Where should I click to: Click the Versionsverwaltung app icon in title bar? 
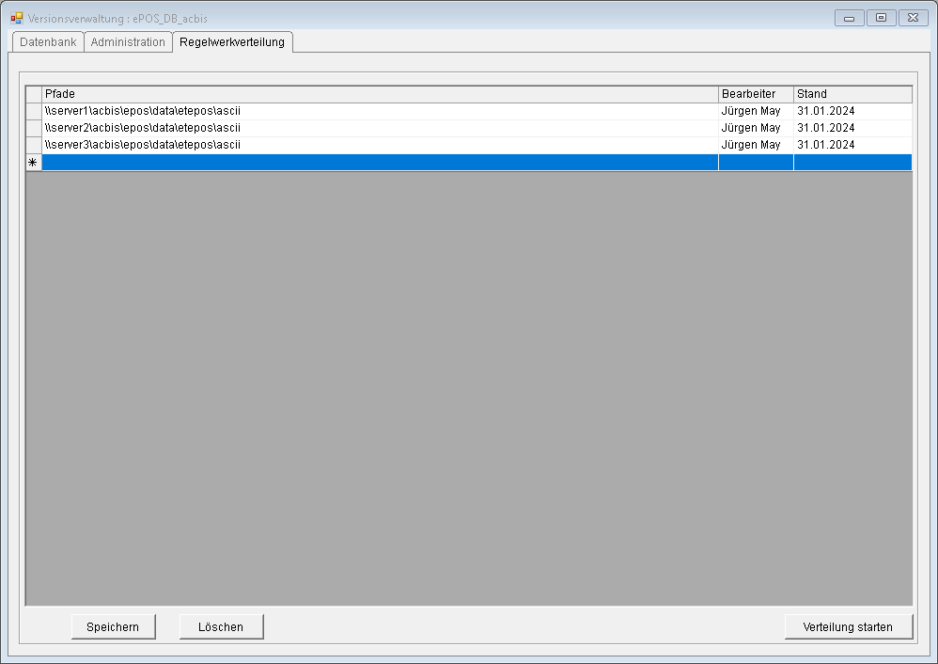[x=17, y=18]
